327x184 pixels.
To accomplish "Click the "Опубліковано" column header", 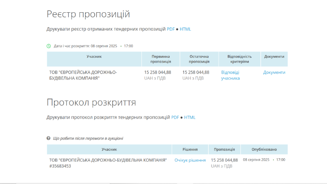I will [x=264, y=149].
